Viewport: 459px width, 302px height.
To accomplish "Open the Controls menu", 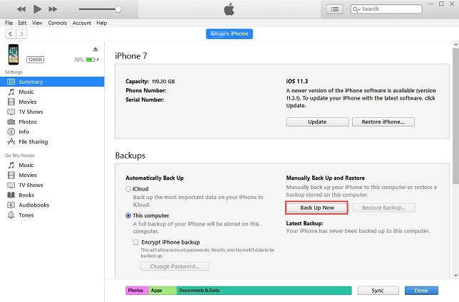I will click(57, 23).
